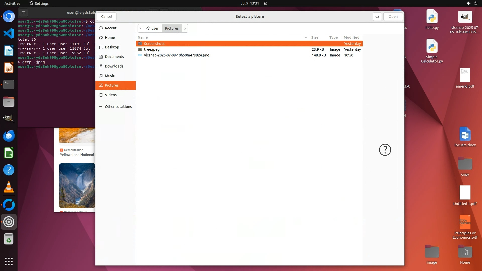The width and height of the screenshot is (482, 271).
Task: Open Downloads in the sidebar
Action: tap(114, 66)
